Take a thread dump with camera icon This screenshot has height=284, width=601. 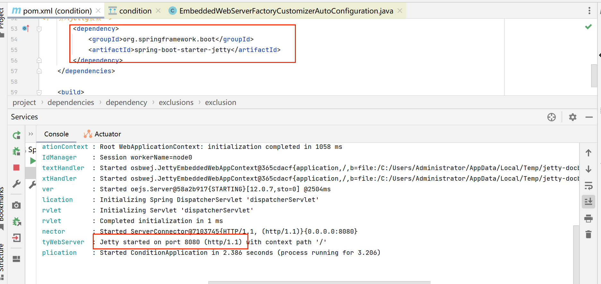click(16, 205)
